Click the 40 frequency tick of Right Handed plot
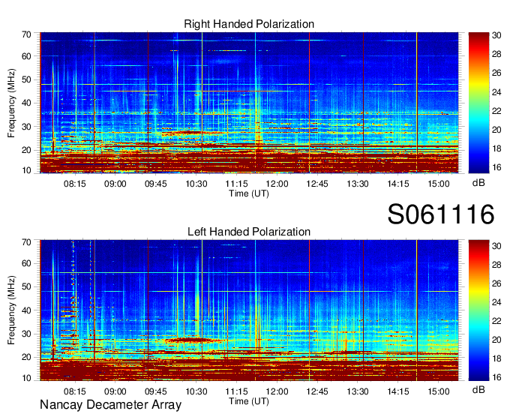 pyautogui.click(x=26, y=103)
